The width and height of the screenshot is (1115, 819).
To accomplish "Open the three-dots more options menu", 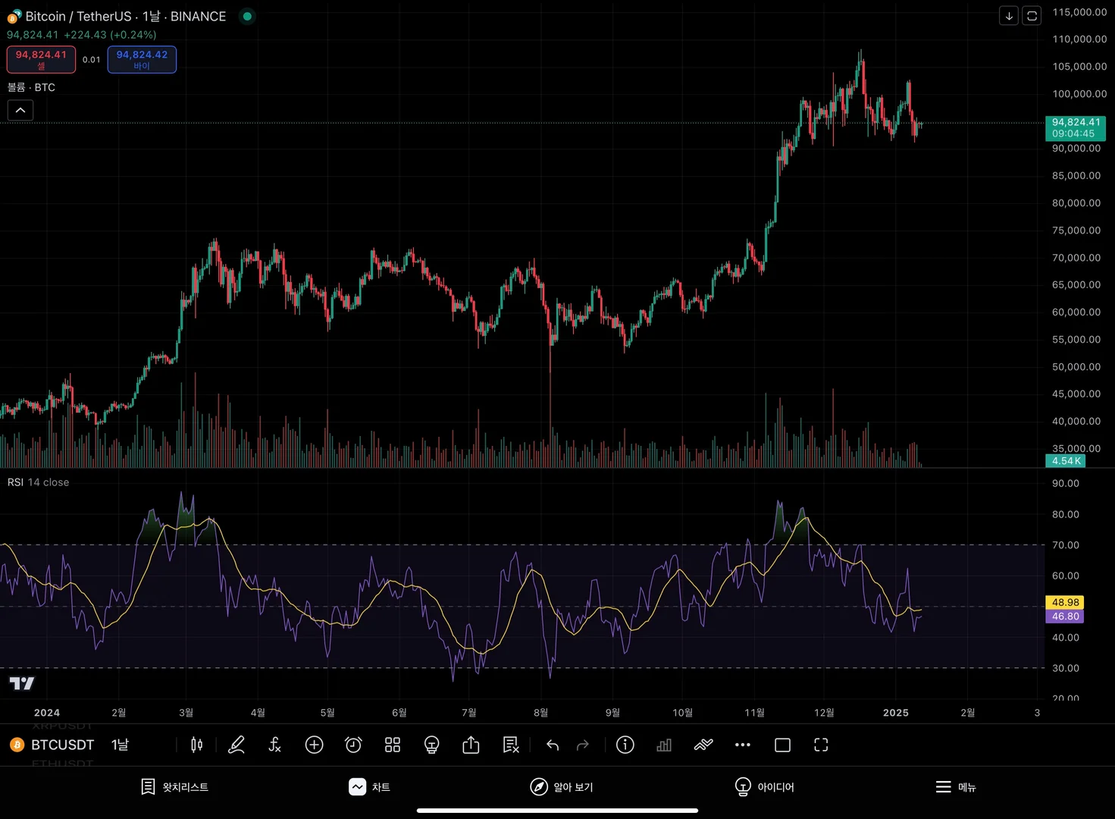I will point(743,745).
